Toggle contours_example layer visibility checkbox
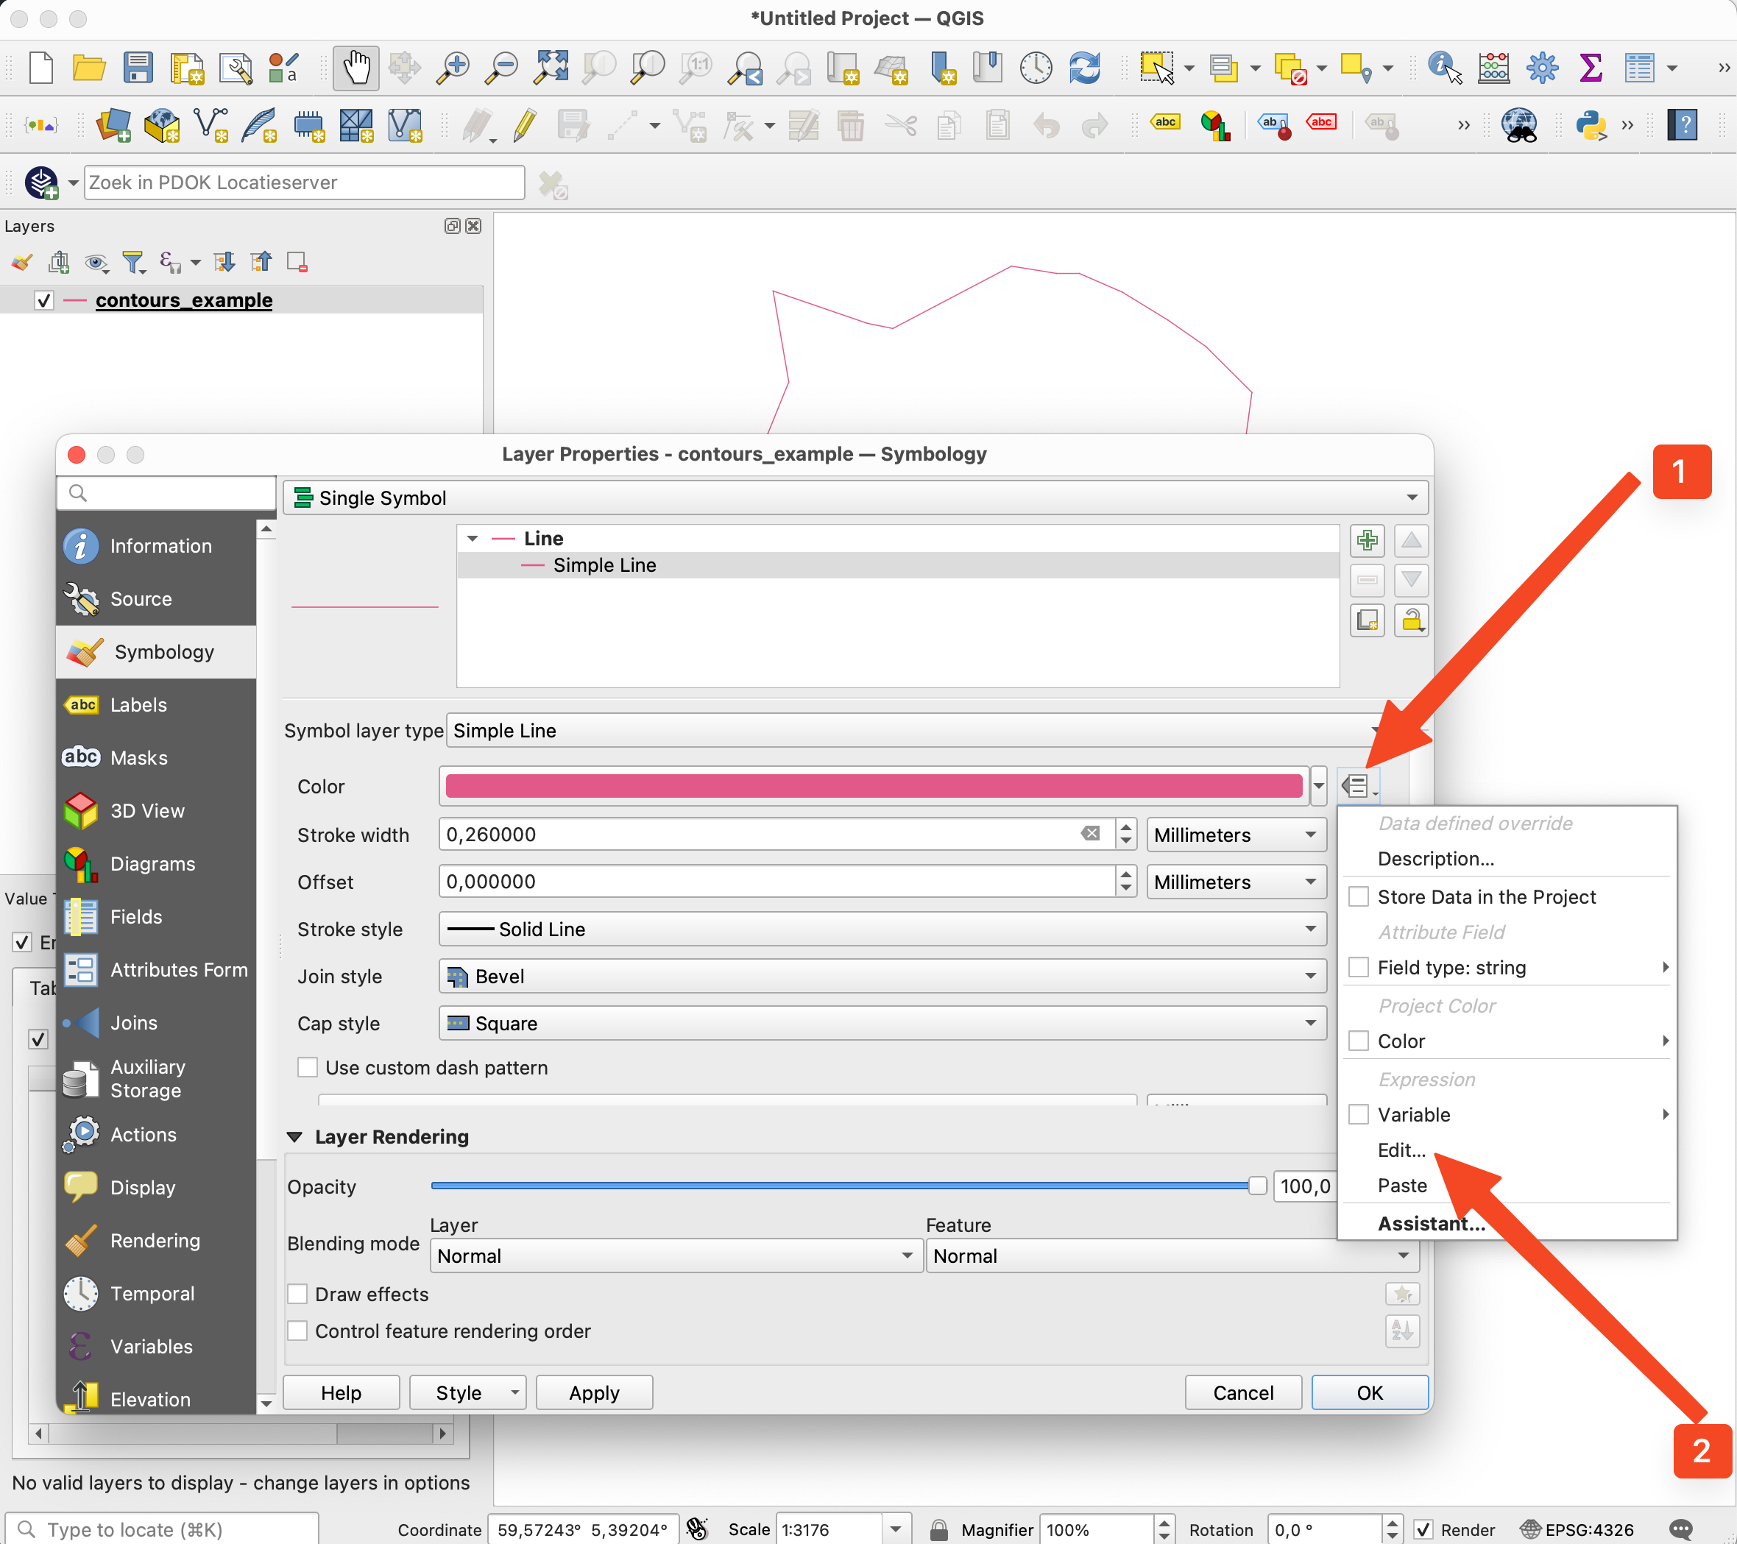Viewport: 1737px width, 1544px height. [x=44, y=301]
